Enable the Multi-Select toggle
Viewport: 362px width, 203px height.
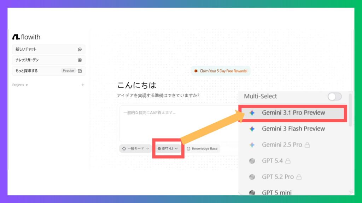pos(334,97)
